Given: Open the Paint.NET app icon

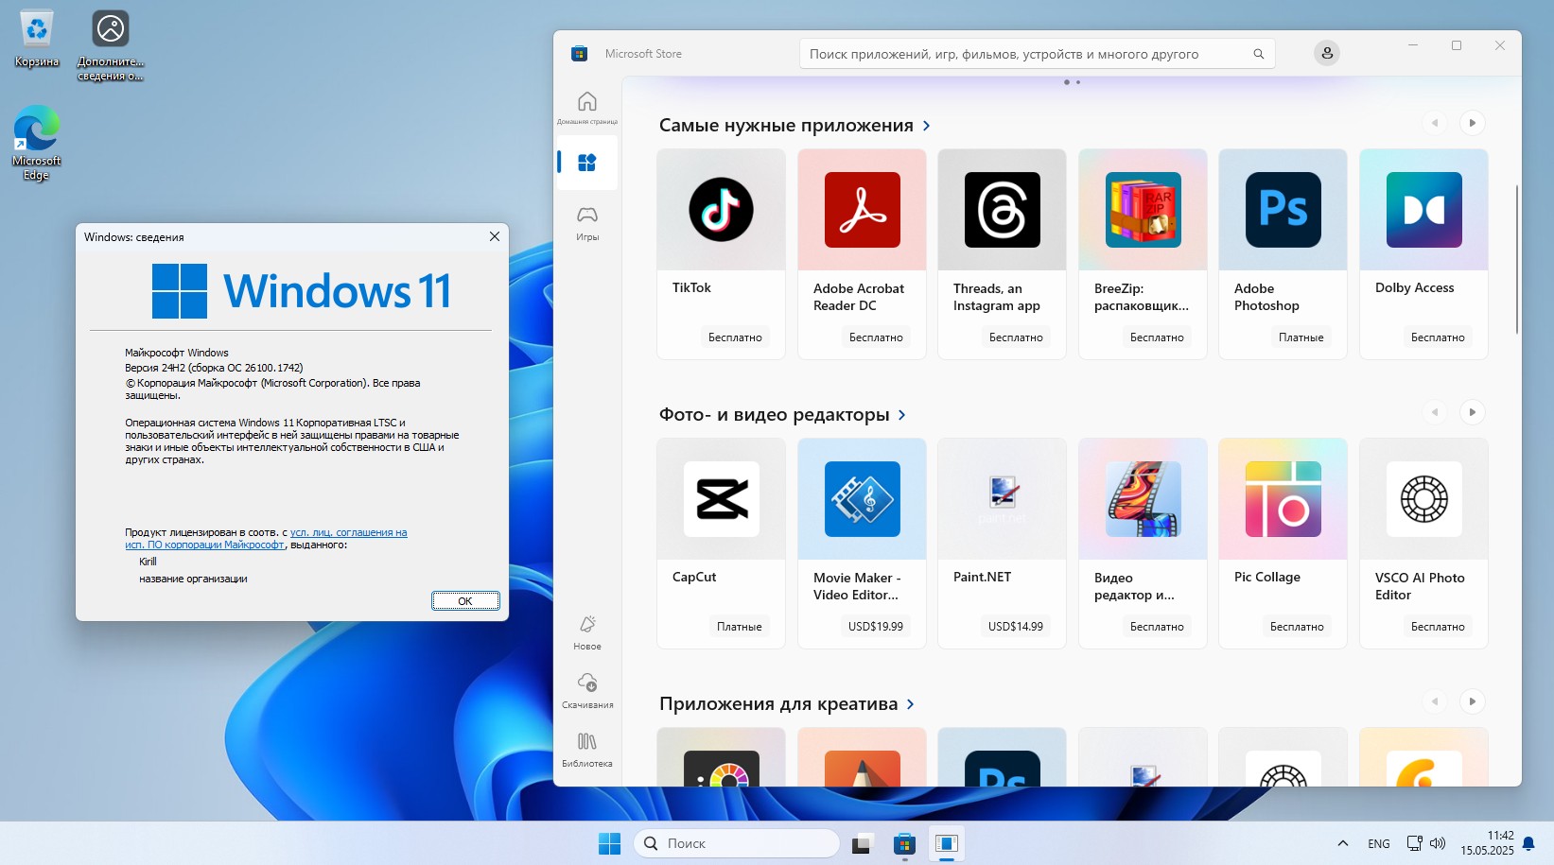Looking at the screenshot, I should (1002, 499).
